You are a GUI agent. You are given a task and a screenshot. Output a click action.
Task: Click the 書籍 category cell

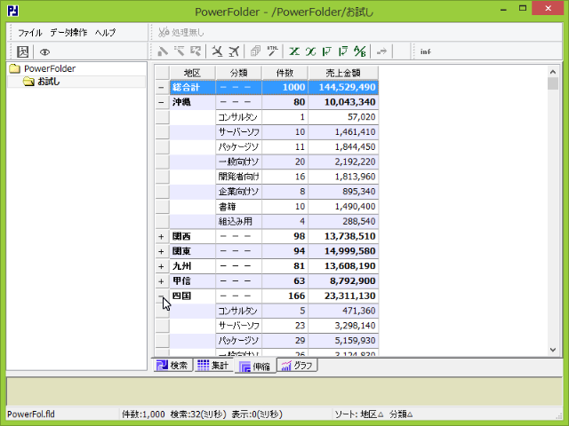tap(238, 207)
